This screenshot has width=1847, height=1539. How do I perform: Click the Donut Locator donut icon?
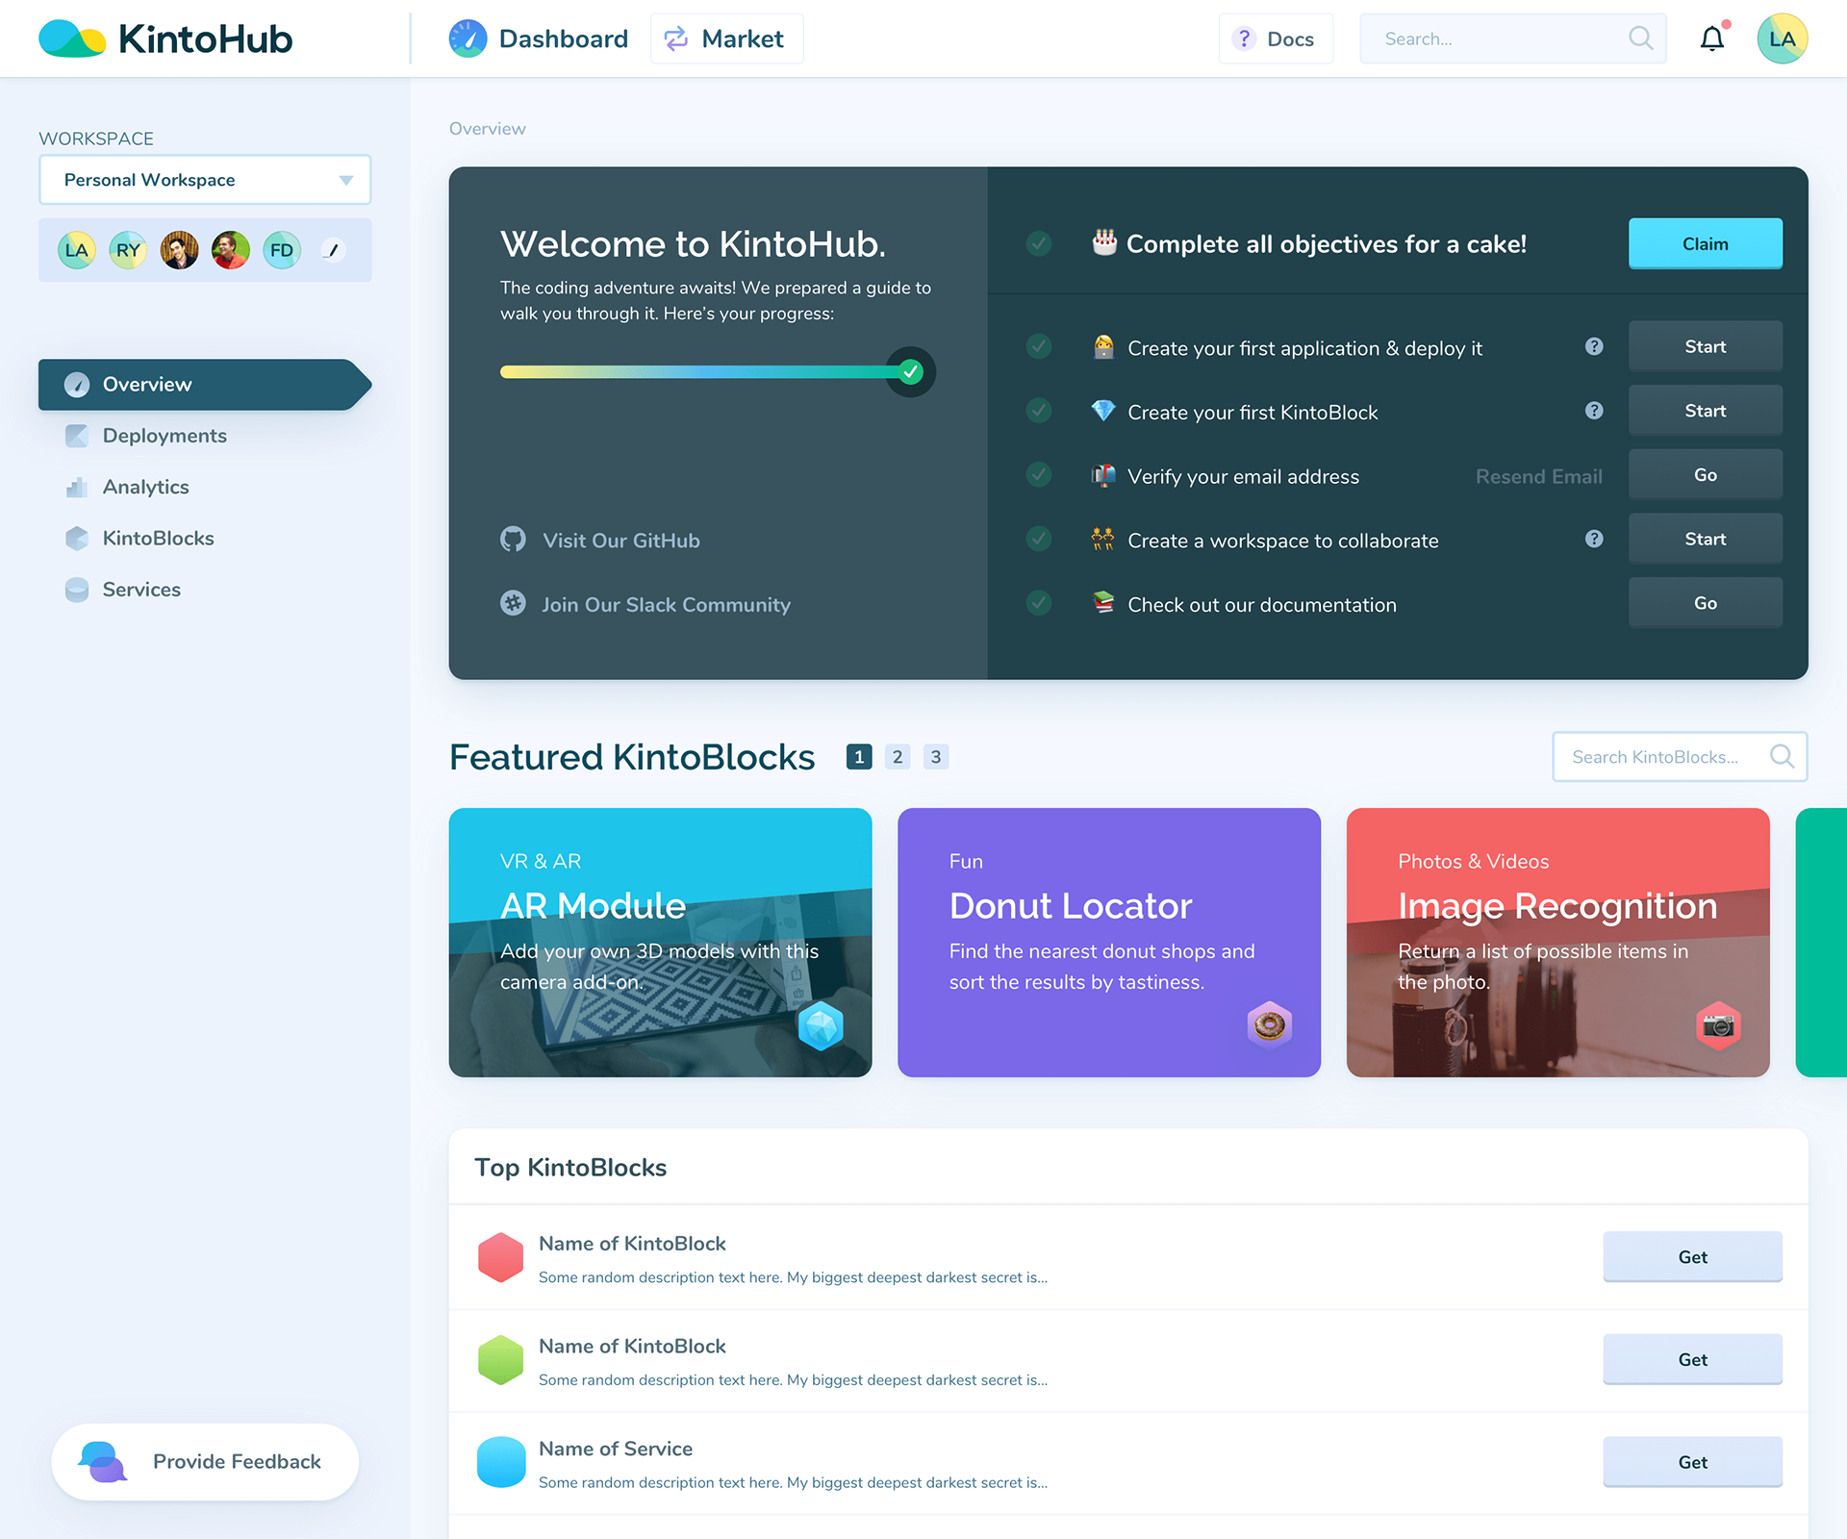[1270, 1025]
